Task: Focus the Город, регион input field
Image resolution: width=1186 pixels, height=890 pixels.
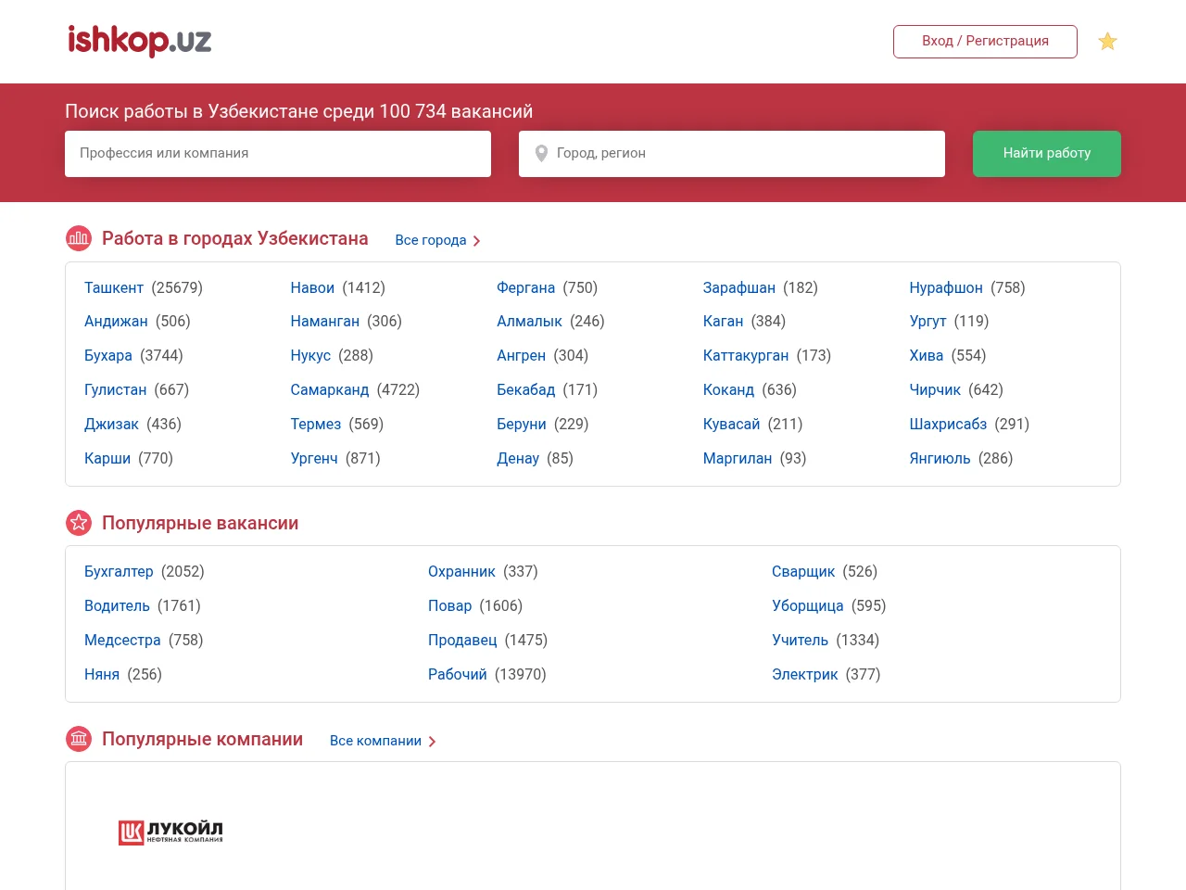Action: tap(732, 154)
